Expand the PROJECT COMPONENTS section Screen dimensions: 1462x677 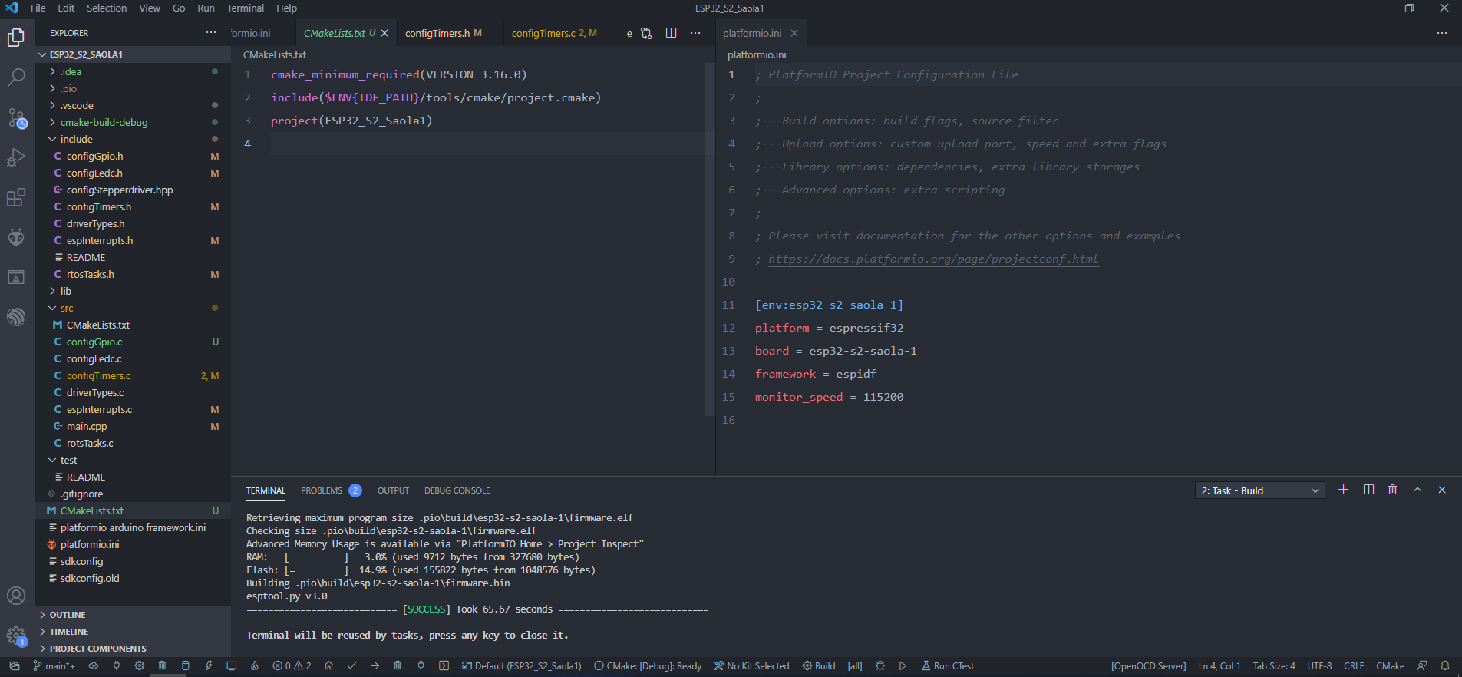(x=133, y=649)
